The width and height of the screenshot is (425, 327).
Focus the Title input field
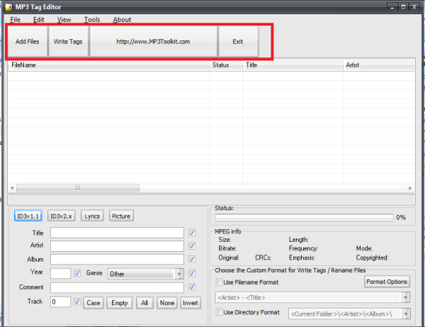(117, 233)
